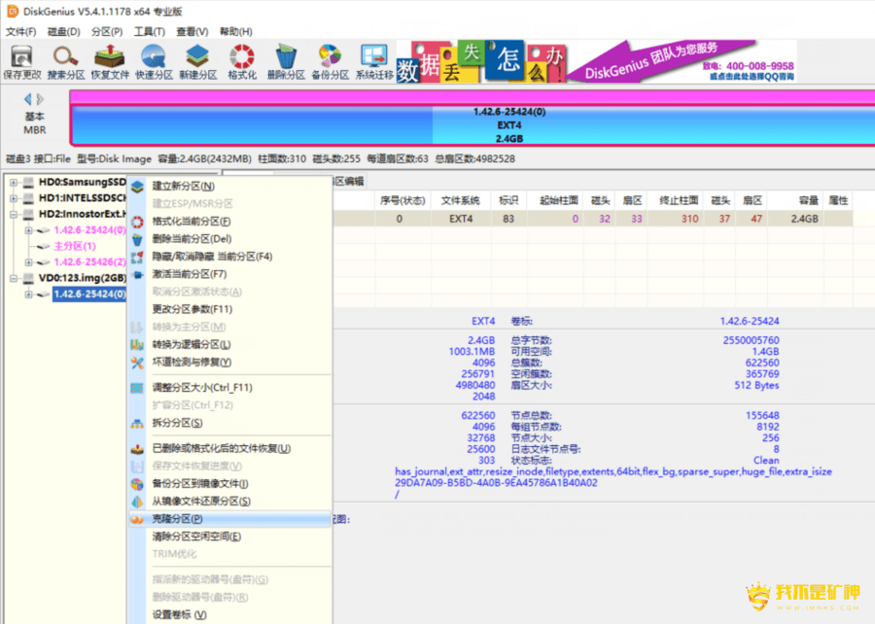Image resolution: width=875 pixels, height=624 pixels.
Task: Select 主分区(1) partition in tree
Action: [75, 246]
